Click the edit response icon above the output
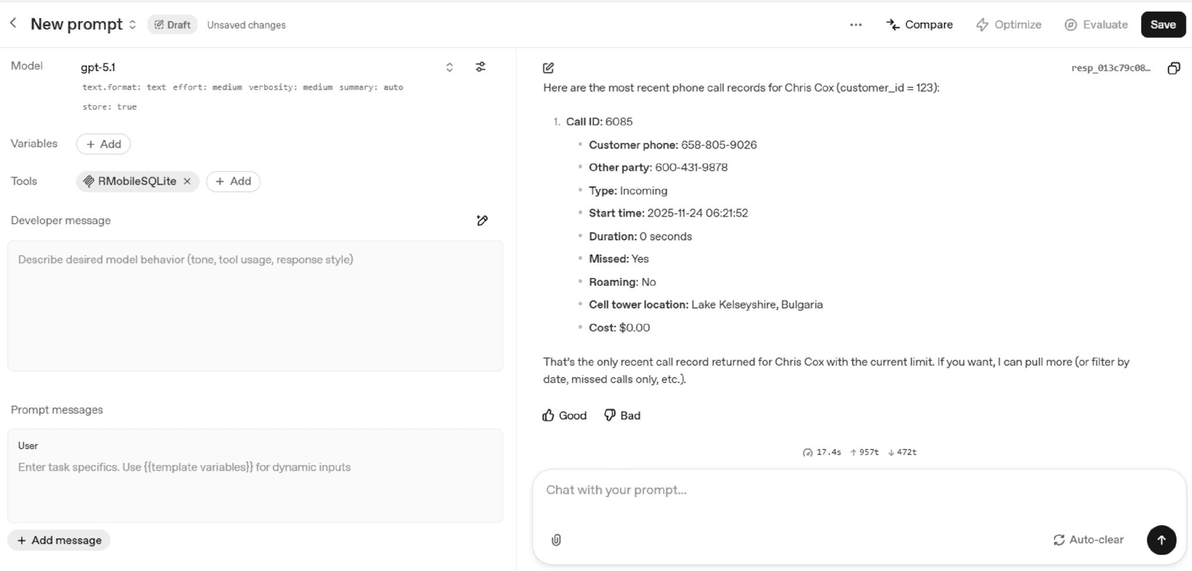 click(548, 68)
